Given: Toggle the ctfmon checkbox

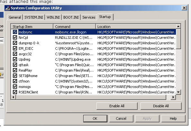Looking at the screenshot, I should (x=15, y=81).
